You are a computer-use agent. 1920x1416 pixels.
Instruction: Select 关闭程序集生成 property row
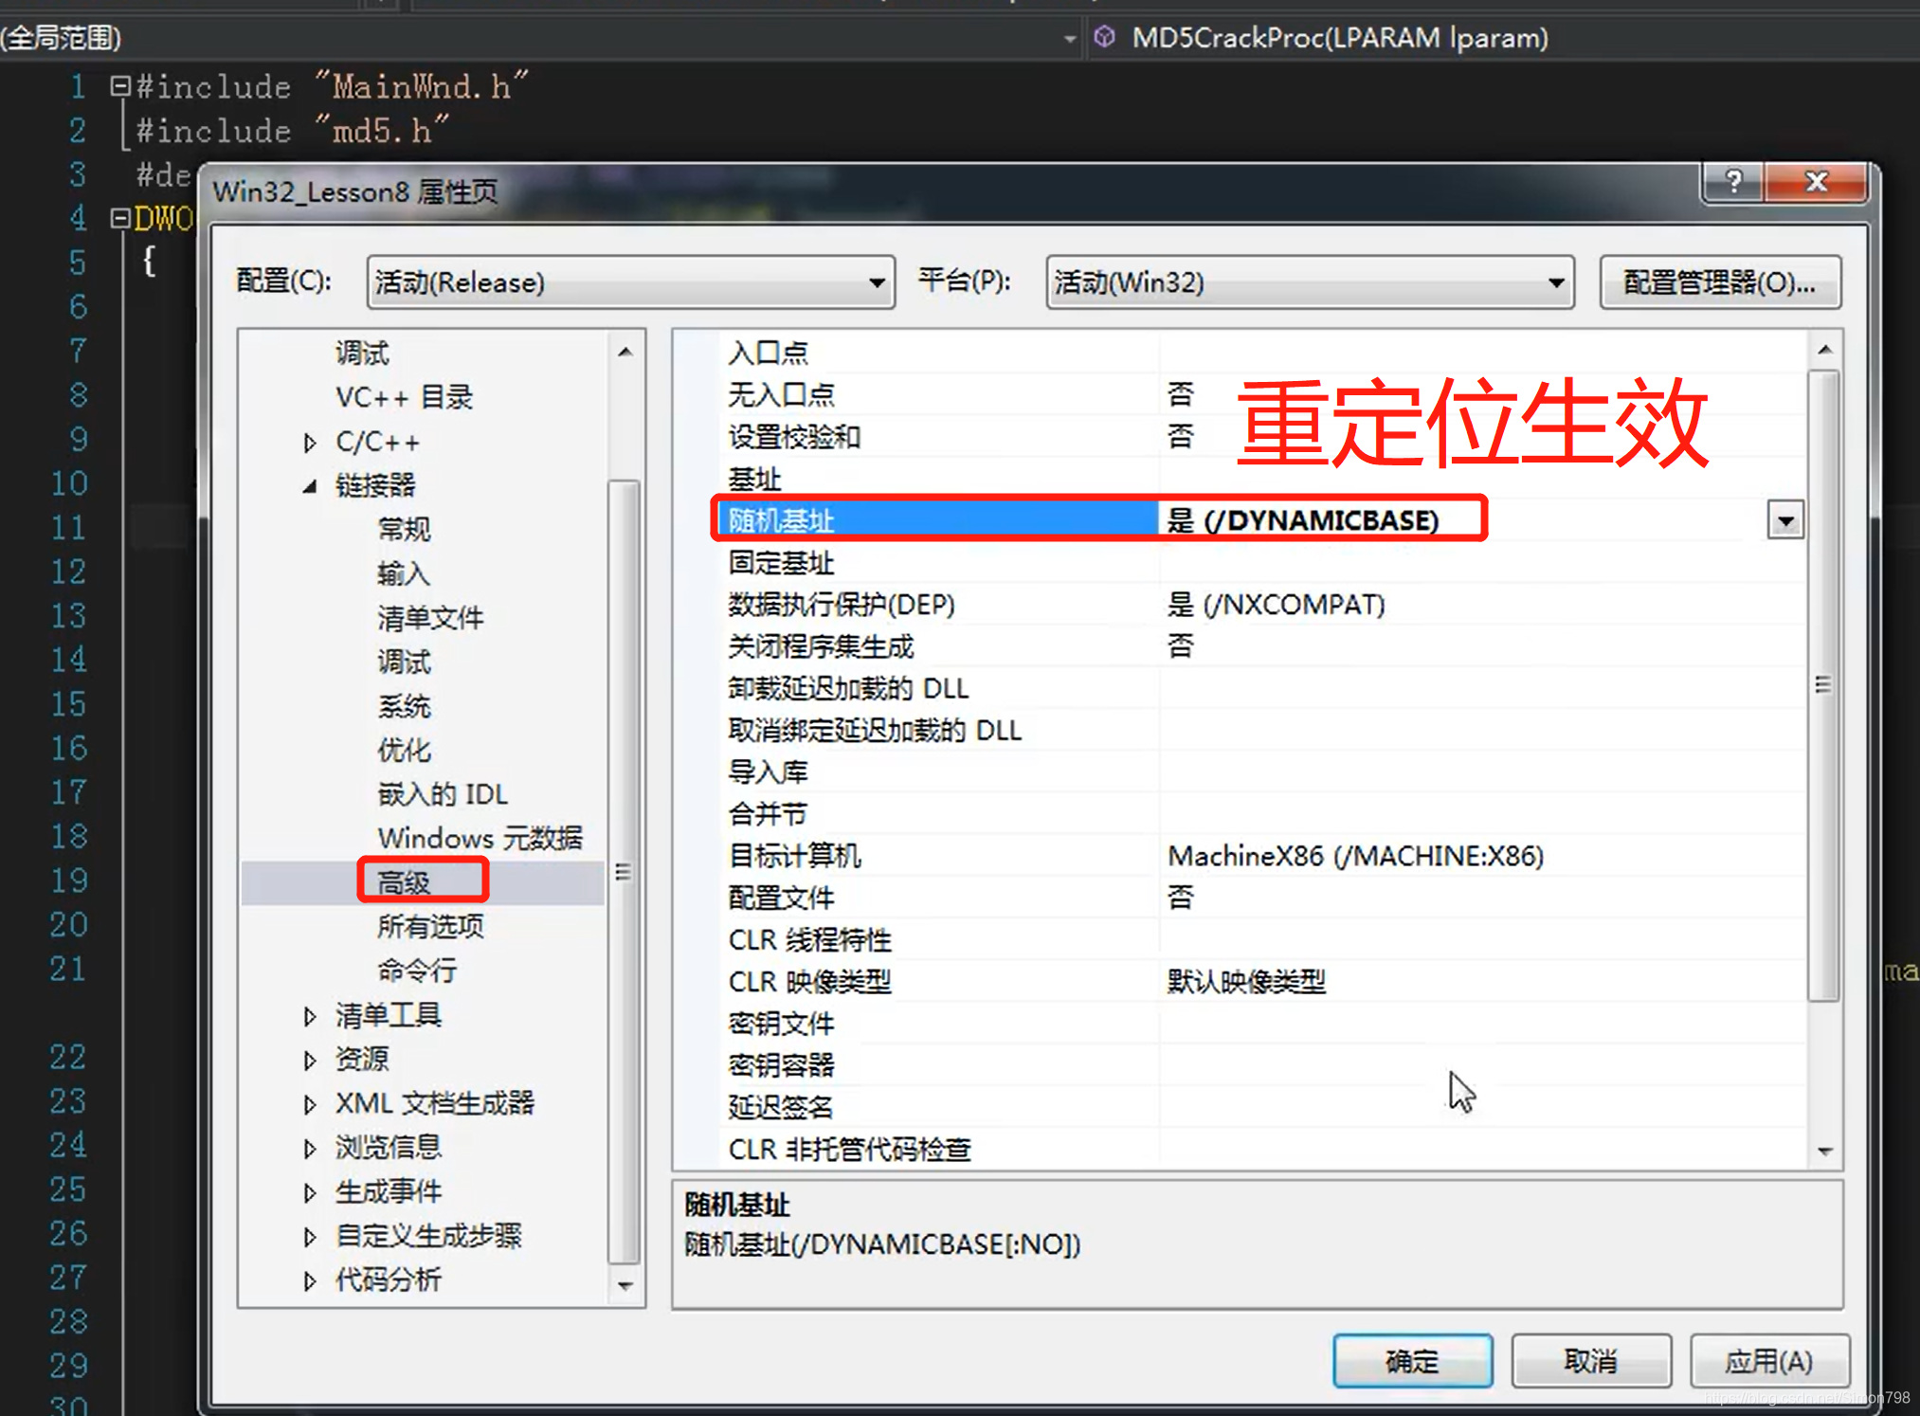point(1261,646)
